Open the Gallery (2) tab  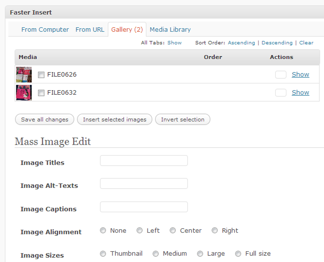(x=127, y=29)
